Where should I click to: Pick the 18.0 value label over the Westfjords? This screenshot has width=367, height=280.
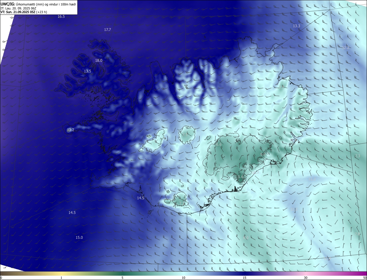click(99, 61)
